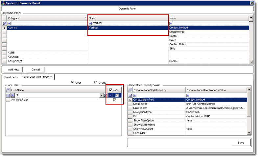
Task: Open the UserName filter dropdown arrow
Action: [x=101, y=95]
